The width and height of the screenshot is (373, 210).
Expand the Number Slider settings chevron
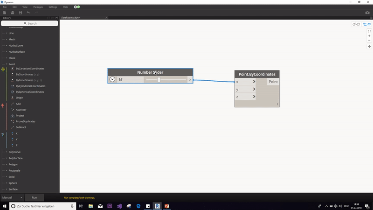click(x=112, y=79)
